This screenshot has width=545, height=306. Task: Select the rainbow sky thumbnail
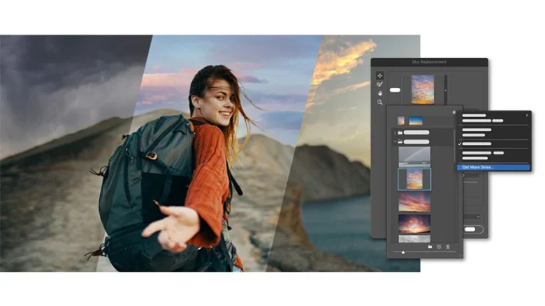tap(414, 157)
